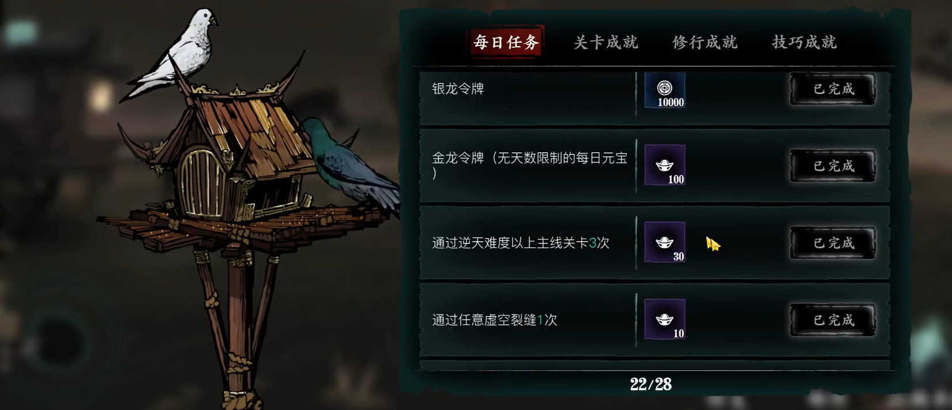Open the 关卡成就 tab

tap(605, 42)
